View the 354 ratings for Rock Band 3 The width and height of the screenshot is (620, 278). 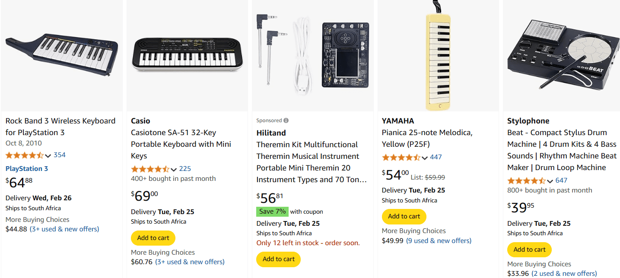click(x=60, y=155)
